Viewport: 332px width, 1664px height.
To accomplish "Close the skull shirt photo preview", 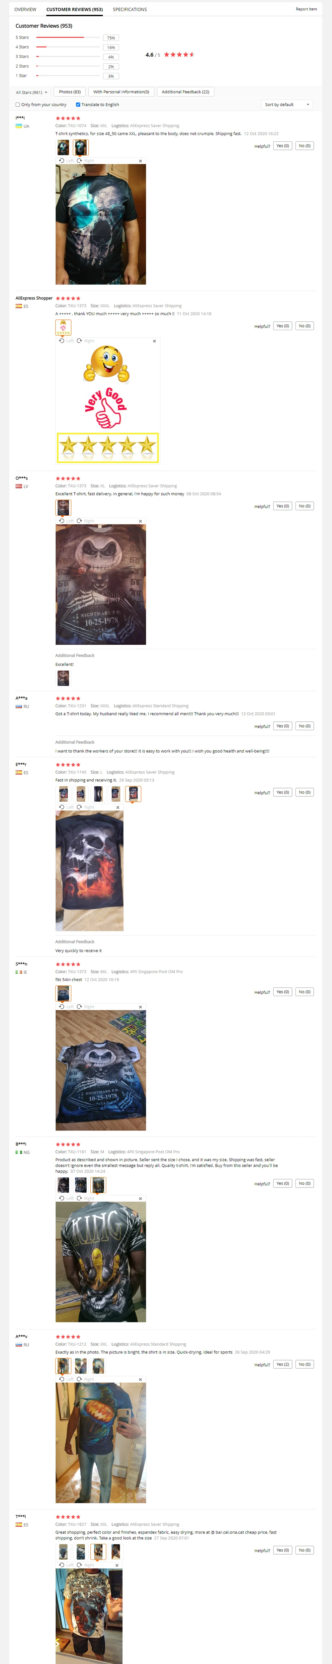I will 140,161.
